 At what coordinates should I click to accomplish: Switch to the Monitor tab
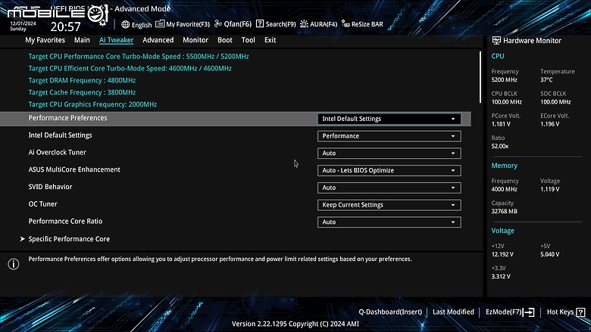coord(195,40)
